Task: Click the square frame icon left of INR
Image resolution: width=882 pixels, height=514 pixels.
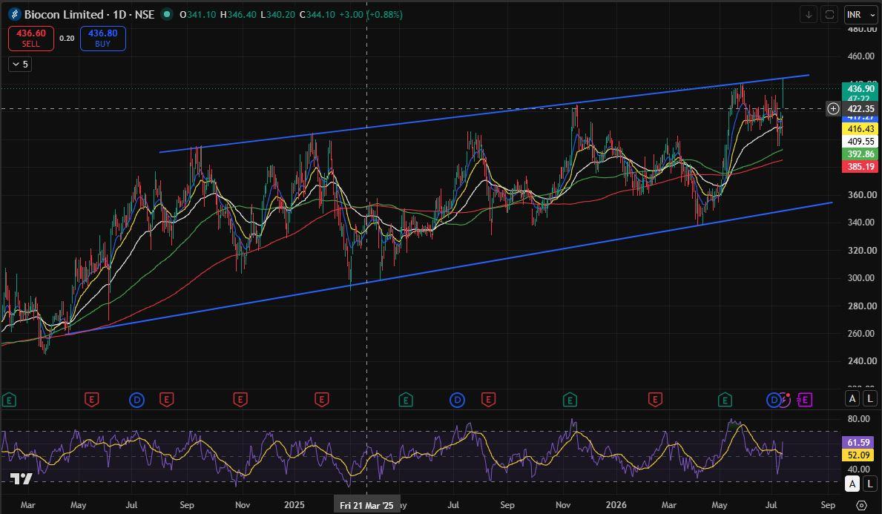Action: click(x=829, y=15)
